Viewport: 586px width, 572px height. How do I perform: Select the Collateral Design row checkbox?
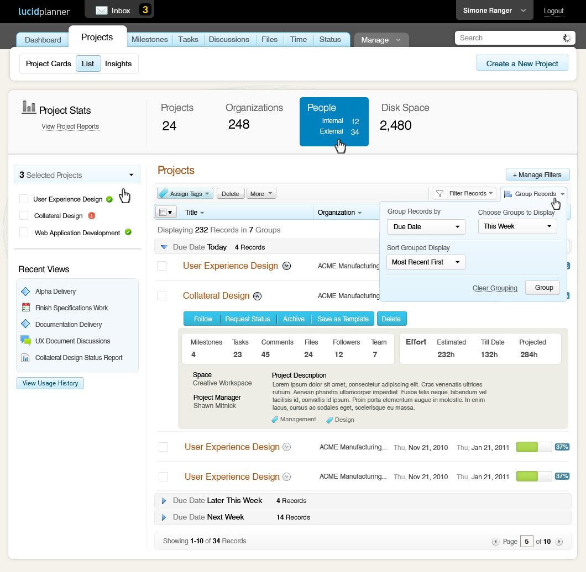point(161,296)
